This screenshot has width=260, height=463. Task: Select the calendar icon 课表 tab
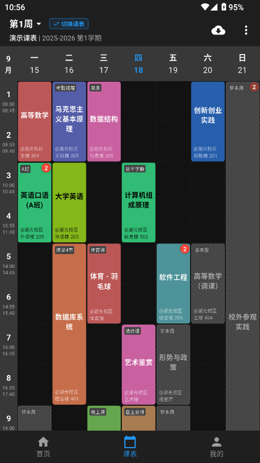click(130, 447)
